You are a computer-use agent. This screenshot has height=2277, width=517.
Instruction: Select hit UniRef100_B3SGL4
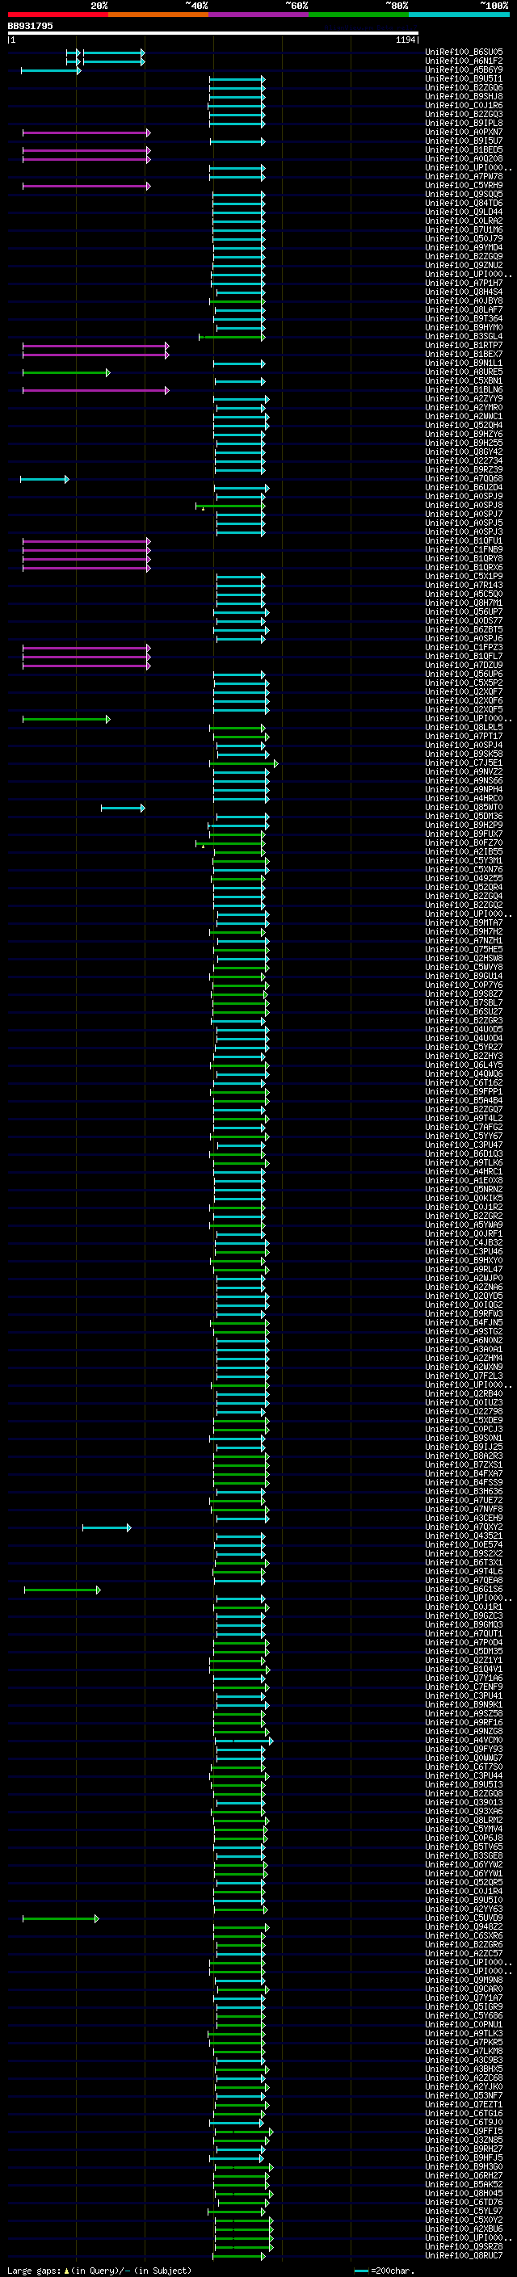(x=464, y=337)
